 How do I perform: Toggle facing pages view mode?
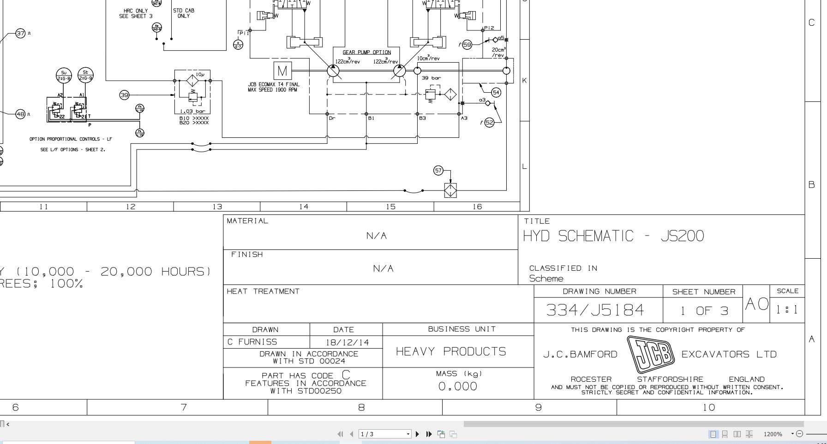pyautogui.click(x=737, y=434)
